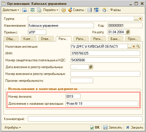Open the Советы tips button
The image size is (146, 132).
[76, 10]
